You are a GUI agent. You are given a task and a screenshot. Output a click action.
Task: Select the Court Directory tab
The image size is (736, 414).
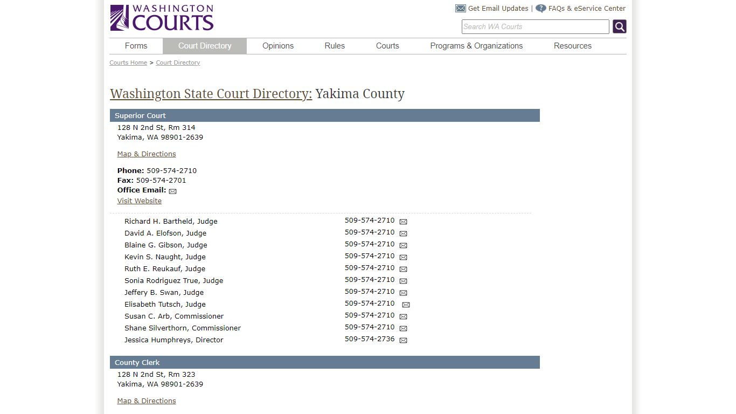pyautogui.click(x=205, y=46)
